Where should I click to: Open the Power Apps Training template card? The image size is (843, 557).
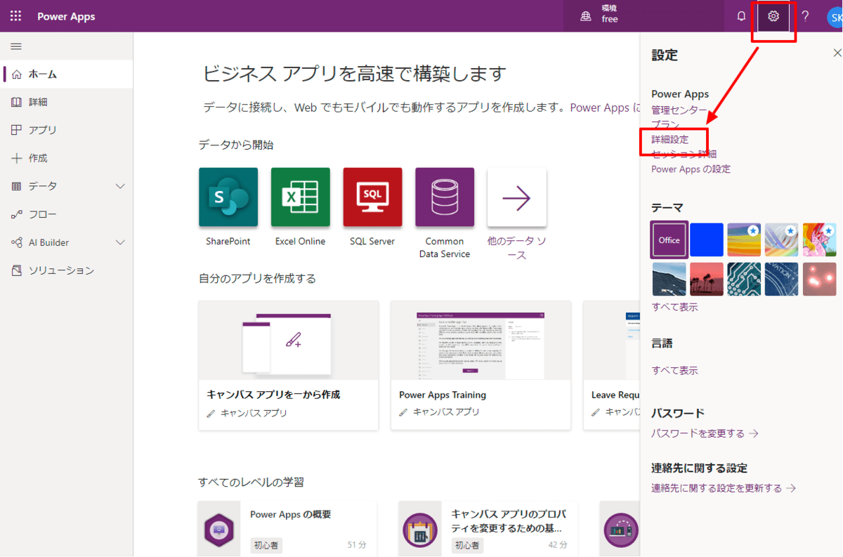click(x=481, y=365)
